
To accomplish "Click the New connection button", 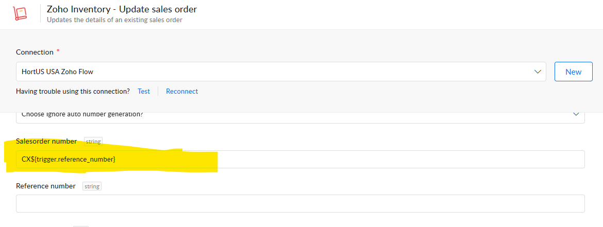I will 574,72.
